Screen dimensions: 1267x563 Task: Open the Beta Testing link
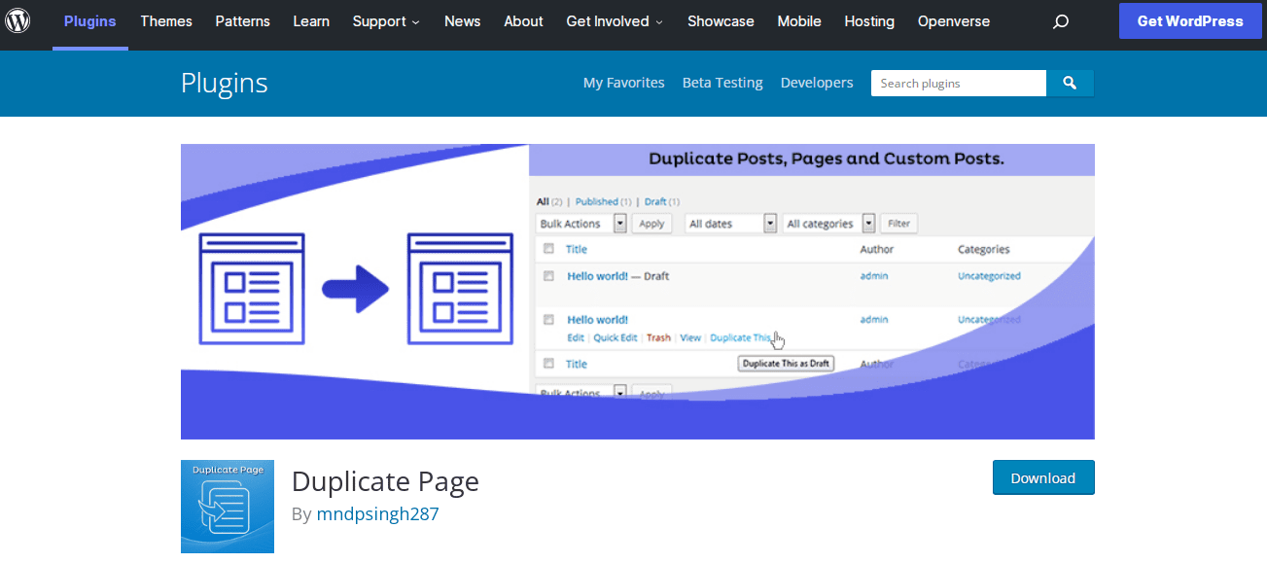tap(722, 84)
